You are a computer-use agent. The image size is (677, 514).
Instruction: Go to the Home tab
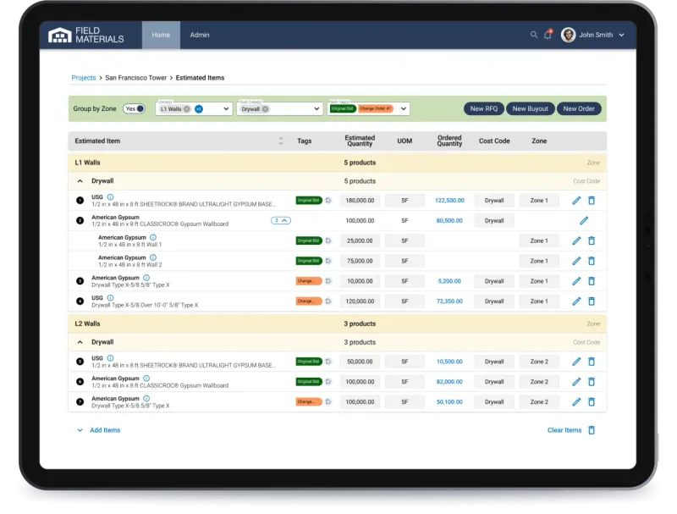(x=161, y=35)
